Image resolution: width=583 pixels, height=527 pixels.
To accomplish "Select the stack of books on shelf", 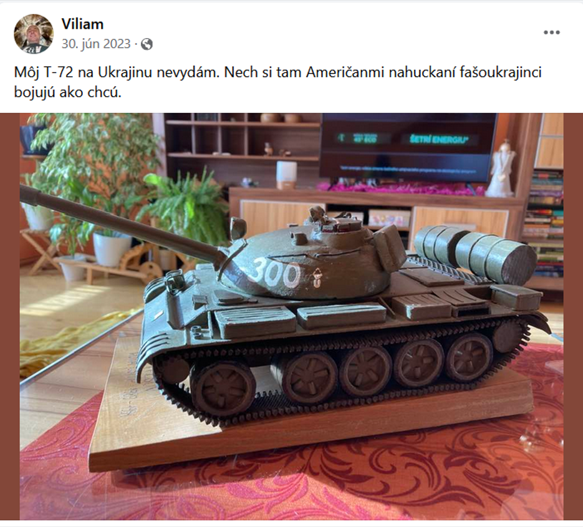I will click(x=545, y=223).
